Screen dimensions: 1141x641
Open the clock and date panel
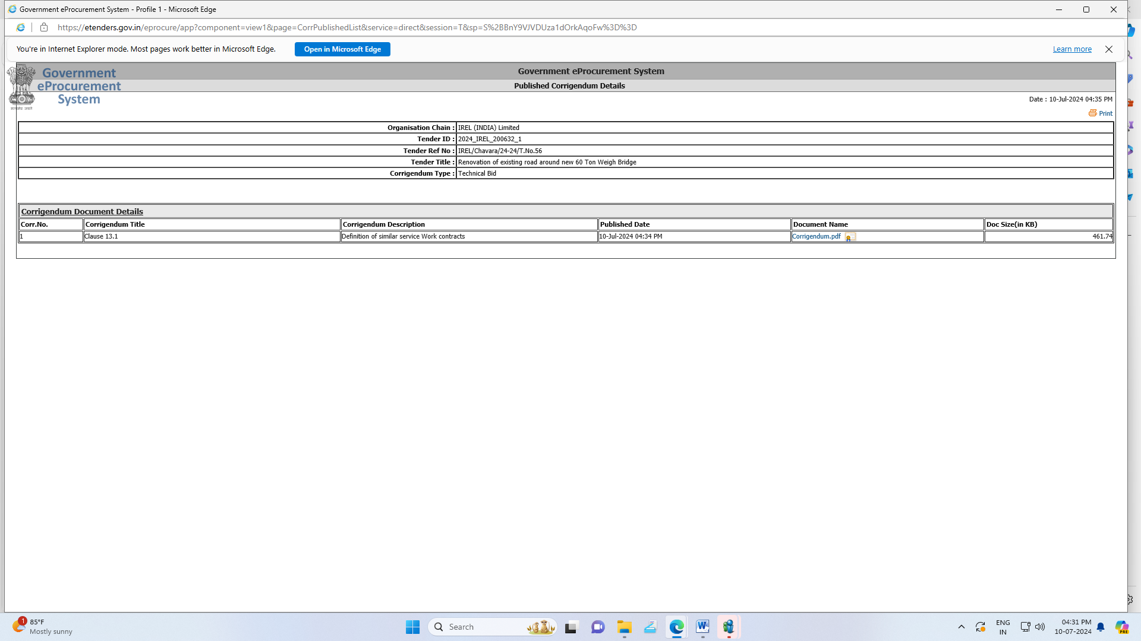point(1073,627)
